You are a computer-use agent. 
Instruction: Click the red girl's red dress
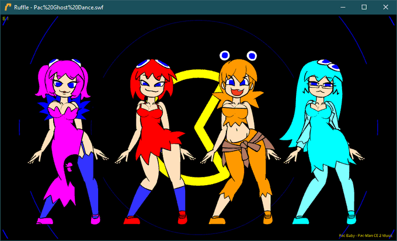point(156,131)
